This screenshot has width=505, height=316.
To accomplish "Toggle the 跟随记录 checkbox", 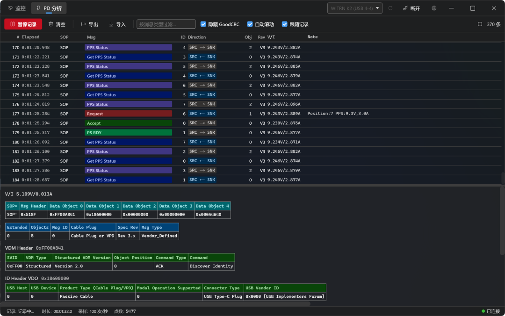I will (x=285, y=24).
